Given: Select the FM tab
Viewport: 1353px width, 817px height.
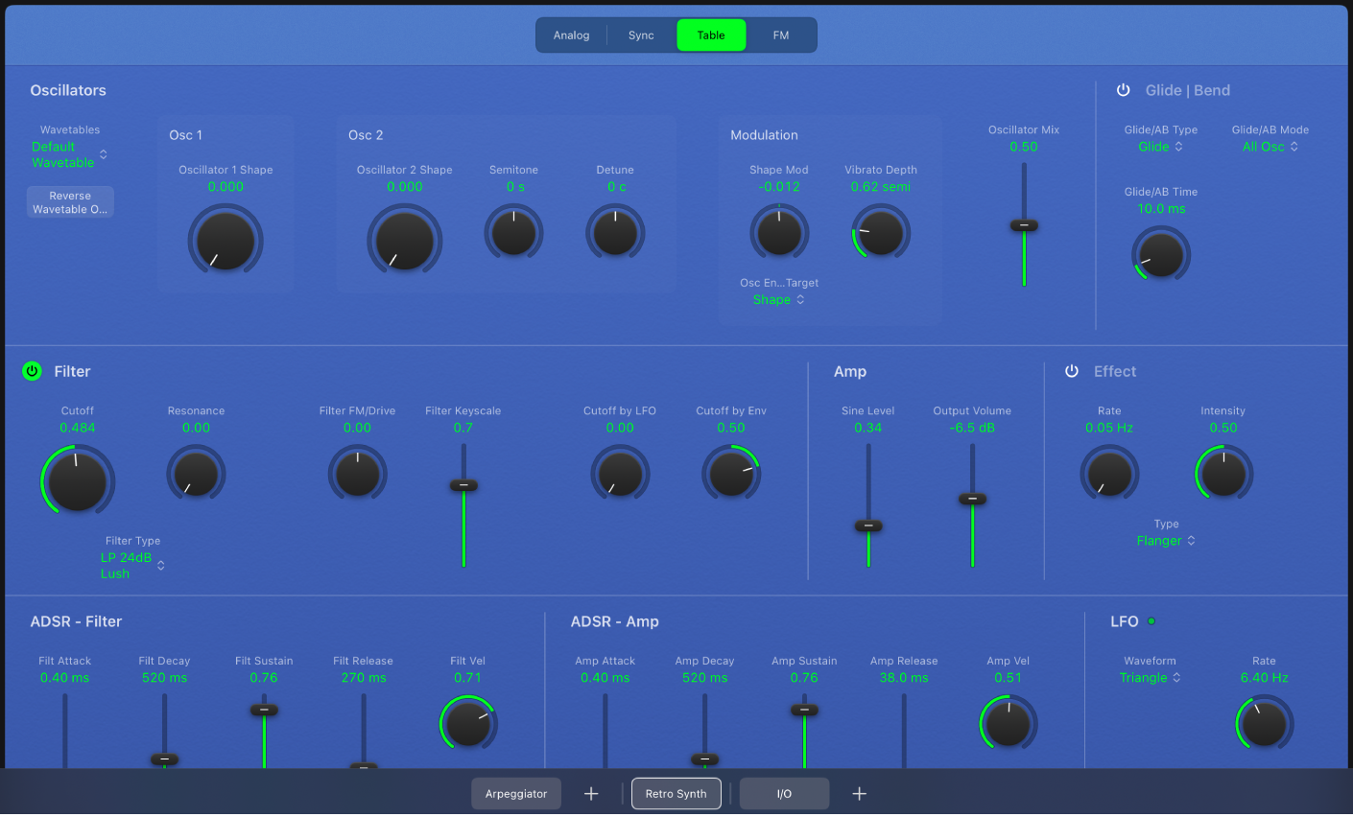Looking at the screenshot, I should click(x=780, y=35).
